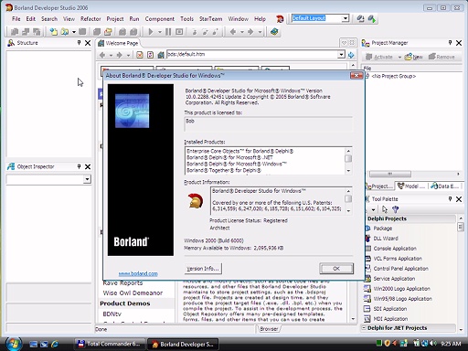Pin the Object Inspector panel
Image resolution: width=468 pixels, height=351 pixels.
click(79, 166)
